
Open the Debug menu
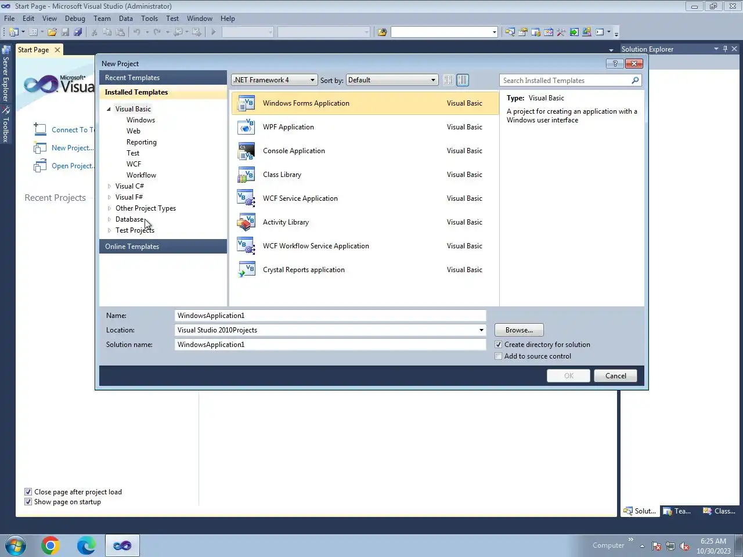point(75,19)
